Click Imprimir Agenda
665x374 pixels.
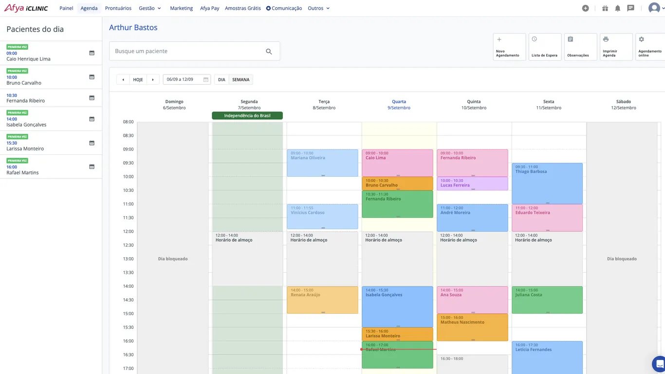tap(616, 47)
